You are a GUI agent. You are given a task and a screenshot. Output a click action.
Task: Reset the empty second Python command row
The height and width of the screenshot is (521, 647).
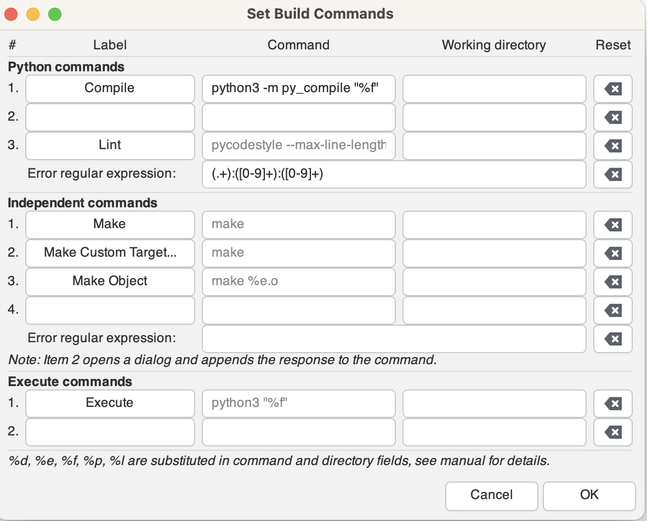(x=612, y=117)
